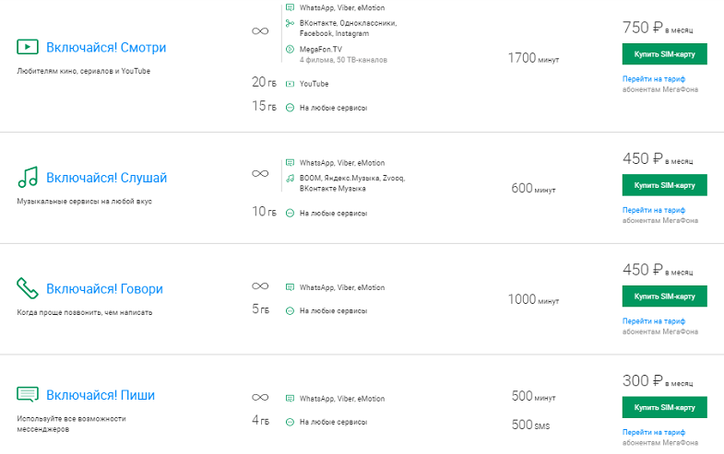
Task: Click Перейти на тариф for the Пиши tariff
Action: click(x=654, y=432)
